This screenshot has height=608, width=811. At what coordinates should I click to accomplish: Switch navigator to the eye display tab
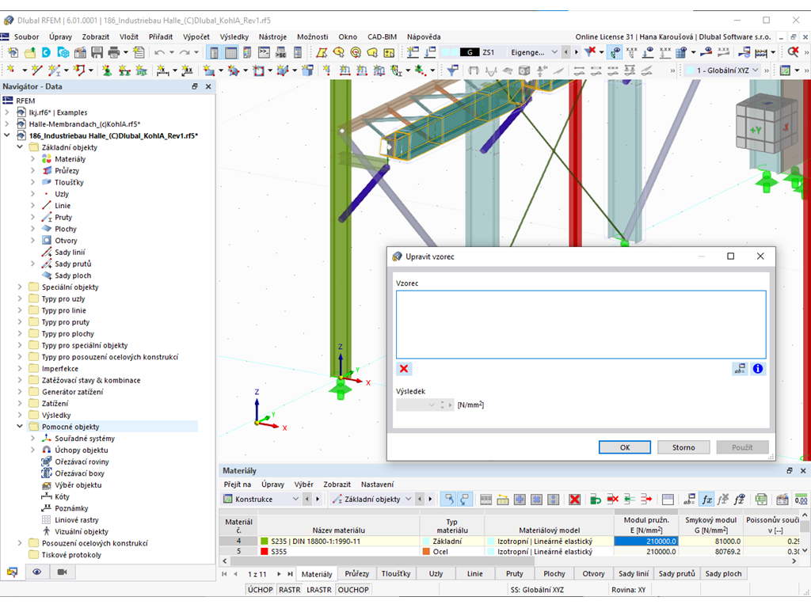pos(36,572)
